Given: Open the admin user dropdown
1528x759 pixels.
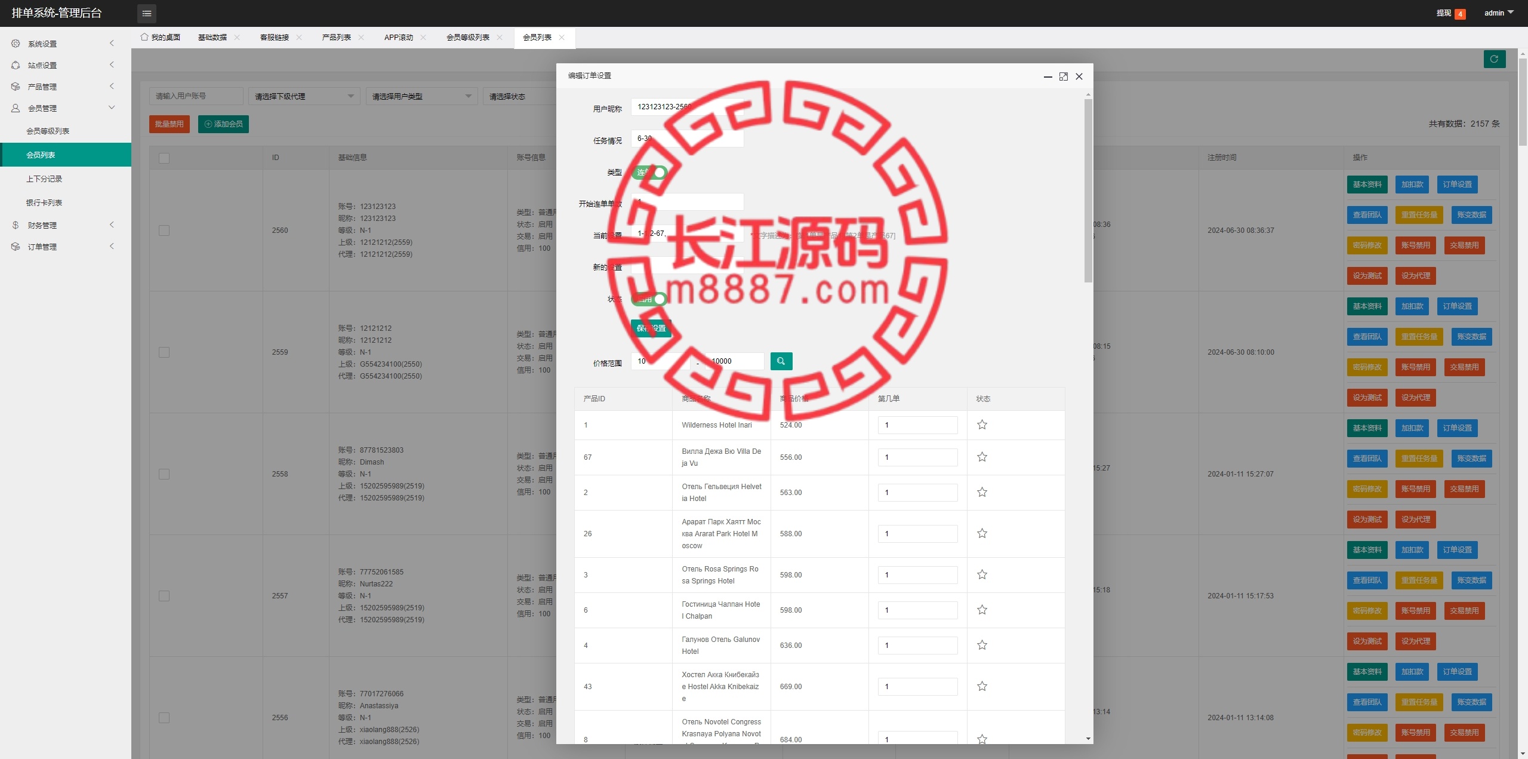Looking at the screenshot, I should click(1499, 13).
